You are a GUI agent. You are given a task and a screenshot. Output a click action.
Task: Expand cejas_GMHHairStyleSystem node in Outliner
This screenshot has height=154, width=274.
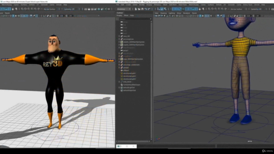coord(119,59)
